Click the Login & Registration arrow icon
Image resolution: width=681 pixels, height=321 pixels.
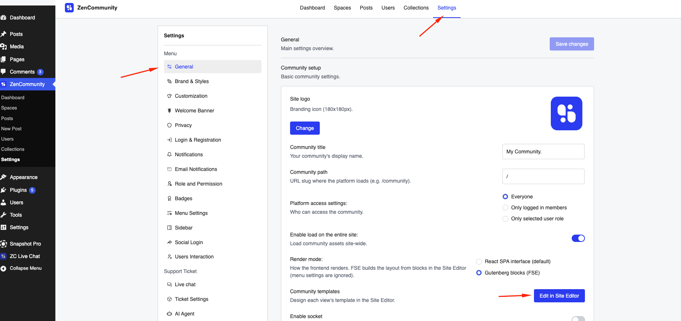coord(169,140)
